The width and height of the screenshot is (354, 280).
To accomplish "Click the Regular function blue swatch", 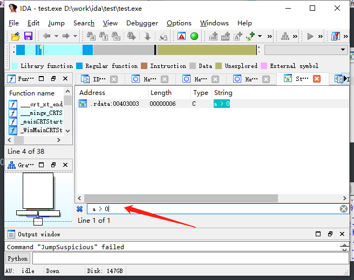I will pyautogui.click(x=79, y=66).
